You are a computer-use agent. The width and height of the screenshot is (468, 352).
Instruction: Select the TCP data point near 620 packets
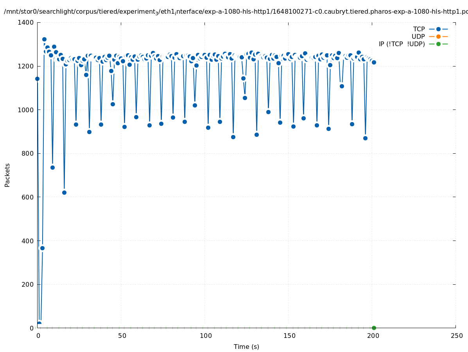coord(64,192)
